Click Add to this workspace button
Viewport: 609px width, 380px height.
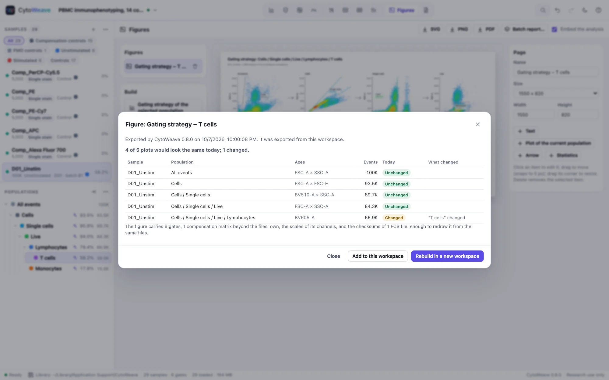point(378,256)
